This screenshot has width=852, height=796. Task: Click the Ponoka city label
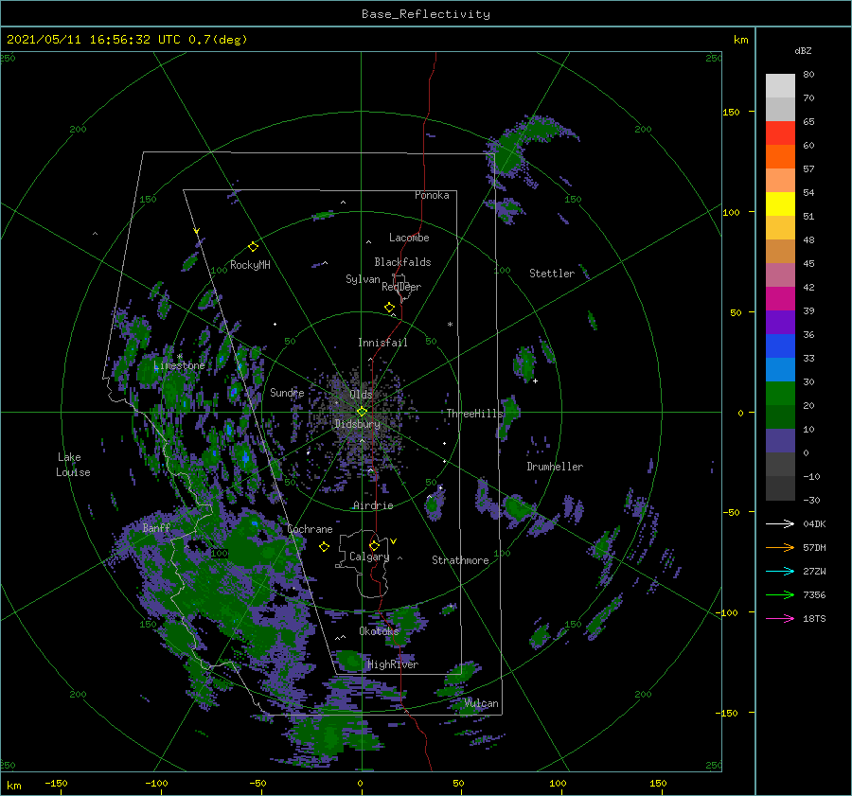[x=432, y=195]
